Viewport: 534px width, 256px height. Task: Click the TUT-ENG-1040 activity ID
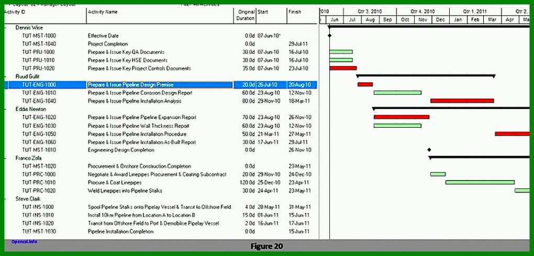click(x=39, y=101)
